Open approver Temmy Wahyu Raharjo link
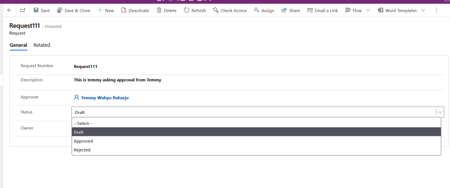 (x=105, y=98)
